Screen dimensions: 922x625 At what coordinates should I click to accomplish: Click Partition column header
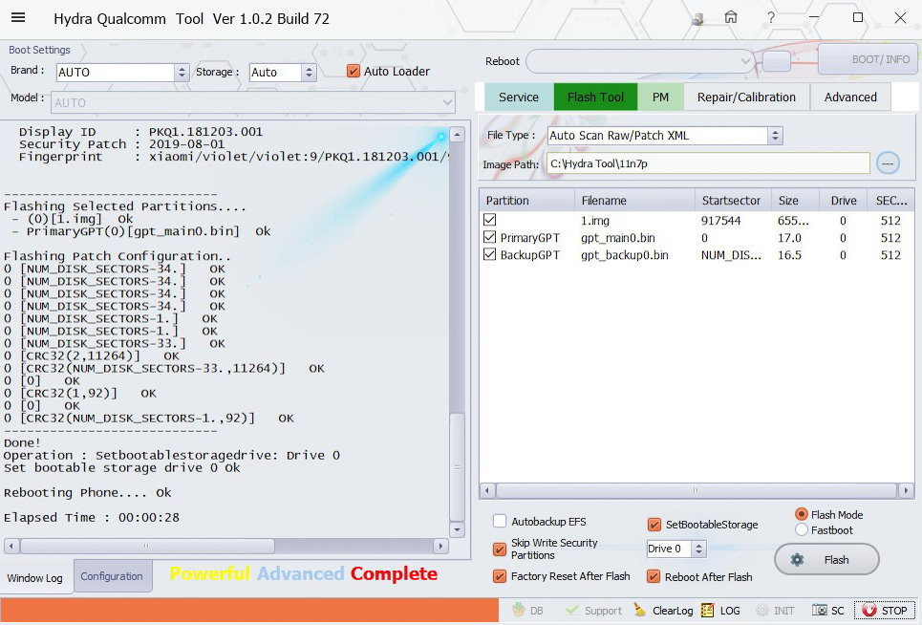coord(527,201)
